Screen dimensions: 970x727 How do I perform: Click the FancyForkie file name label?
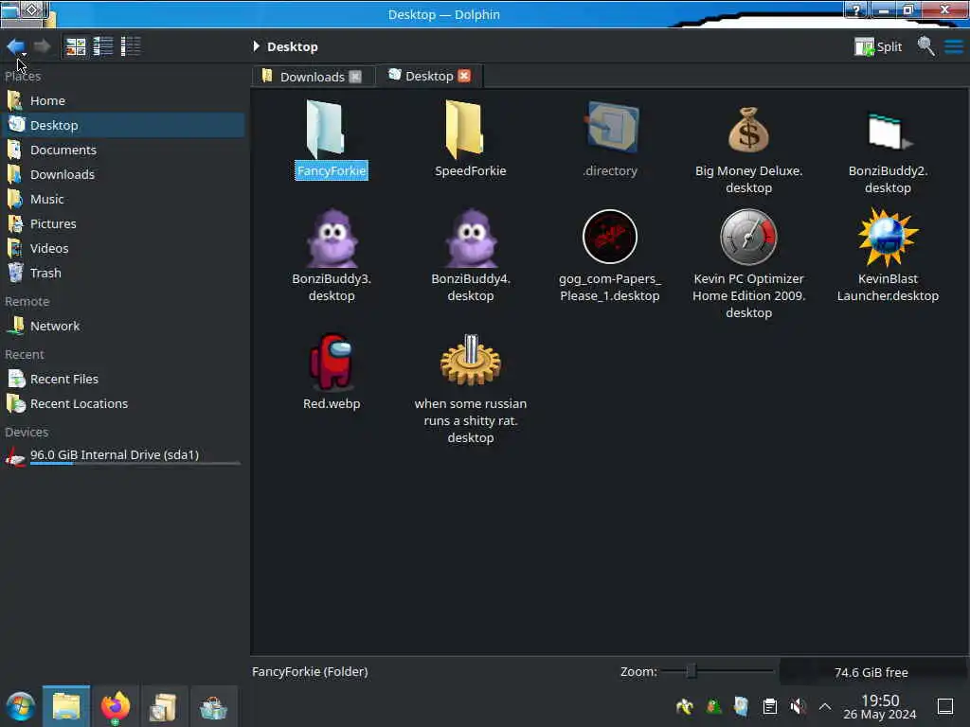(x=332, y=170)
